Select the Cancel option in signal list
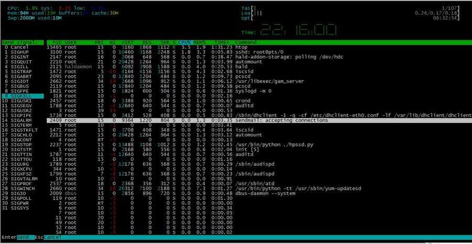Viewport: 472px width, 244px height. pos(23,47)
